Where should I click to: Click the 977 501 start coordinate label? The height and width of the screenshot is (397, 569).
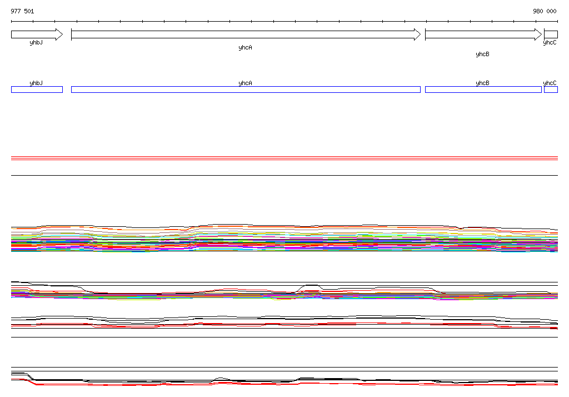point(22,11)
